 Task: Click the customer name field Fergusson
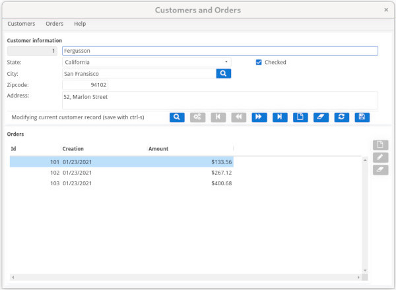point(220,51)
